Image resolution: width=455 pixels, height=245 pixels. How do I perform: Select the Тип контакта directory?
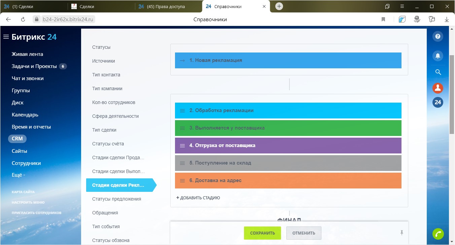(x=106, y=75)
